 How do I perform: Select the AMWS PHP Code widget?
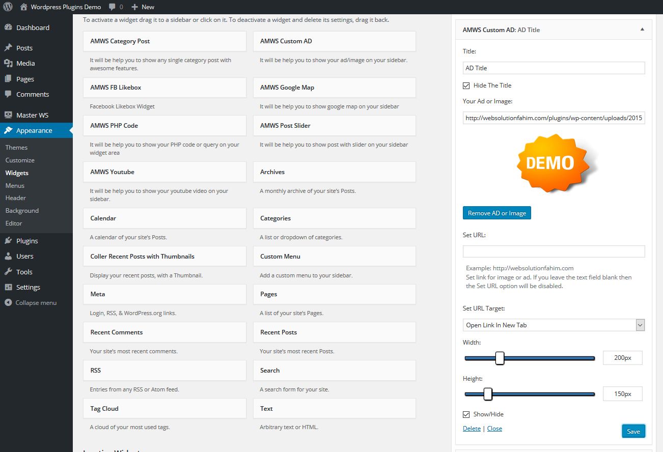coord(164,126)
